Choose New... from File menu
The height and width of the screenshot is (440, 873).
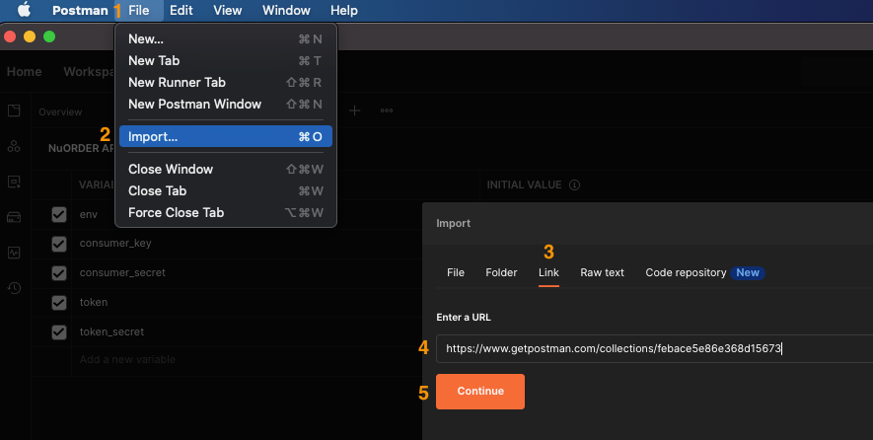click(226, 39)
